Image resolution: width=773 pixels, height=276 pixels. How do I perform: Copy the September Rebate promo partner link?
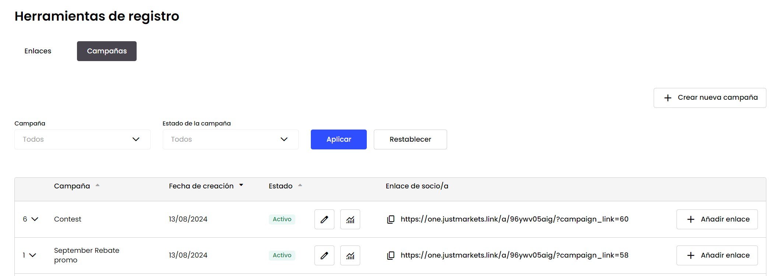(x=391, y=255)
